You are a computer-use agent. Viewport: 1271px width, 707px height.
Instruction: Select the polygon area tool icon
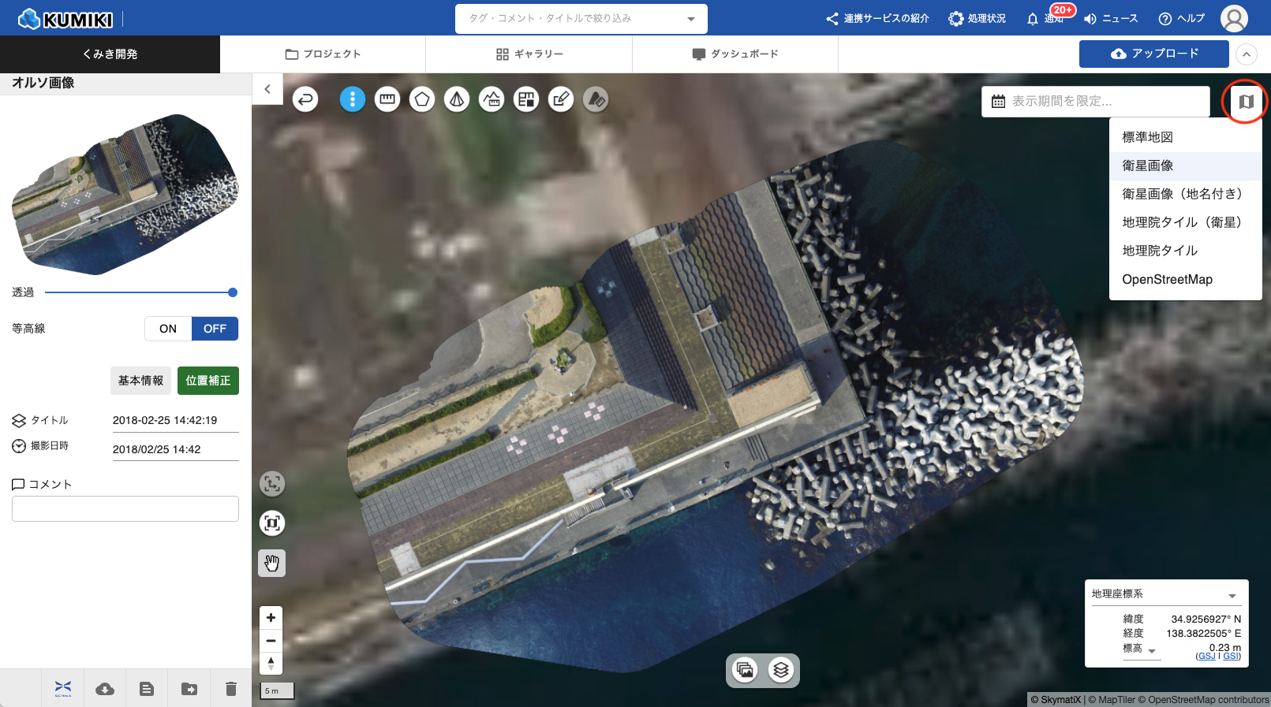pyautogui.click(x=422, y=99)
